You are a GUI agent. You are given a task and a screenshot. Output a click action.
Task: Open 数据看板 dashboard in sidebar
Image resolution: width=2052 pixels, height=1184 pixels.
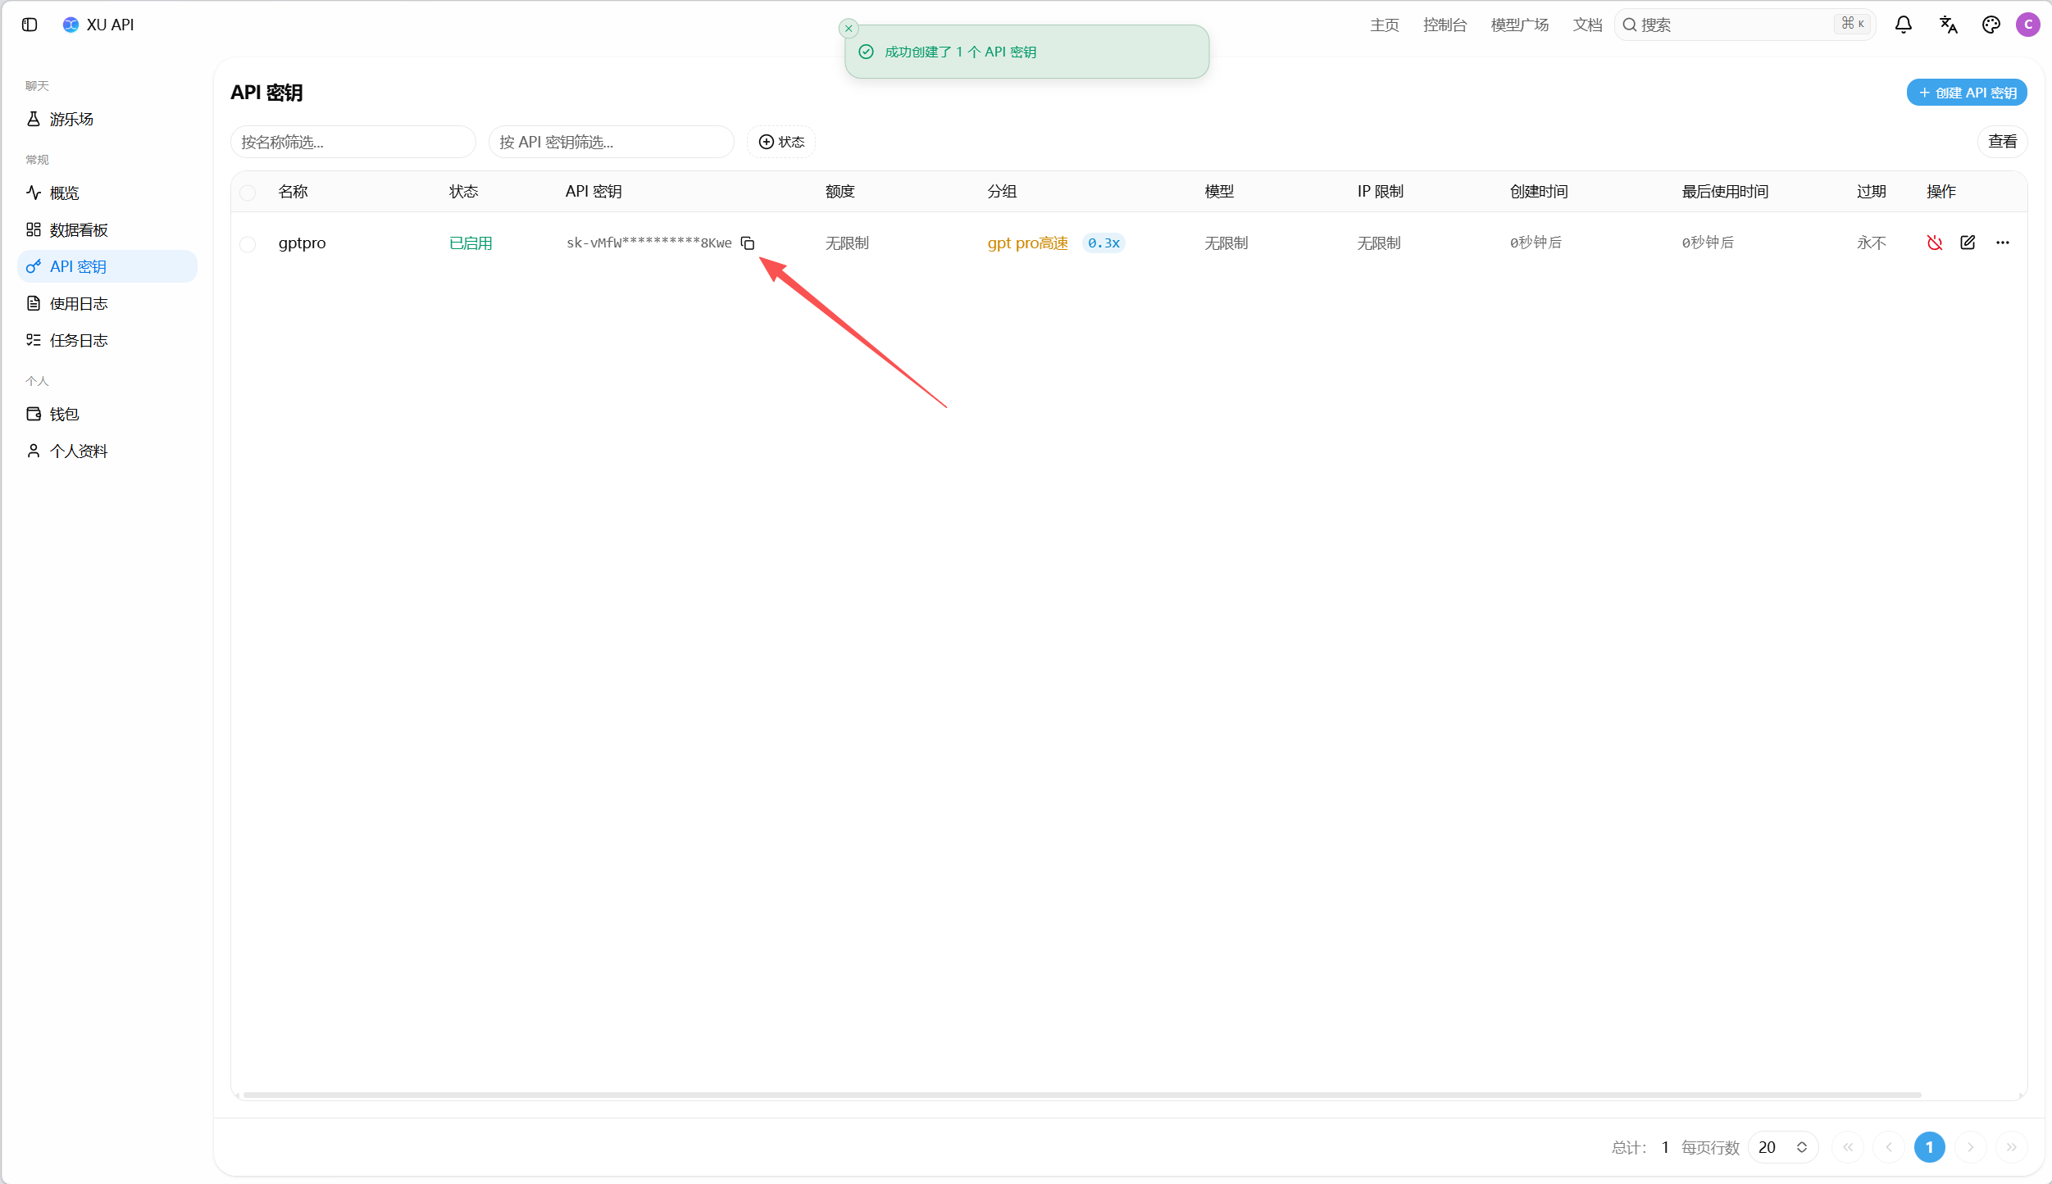107,229
